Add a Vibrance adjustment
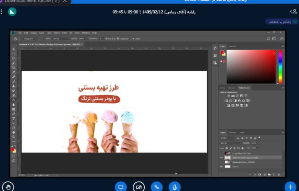This screenshot has width=299, height=191. [x=246, y=95]
